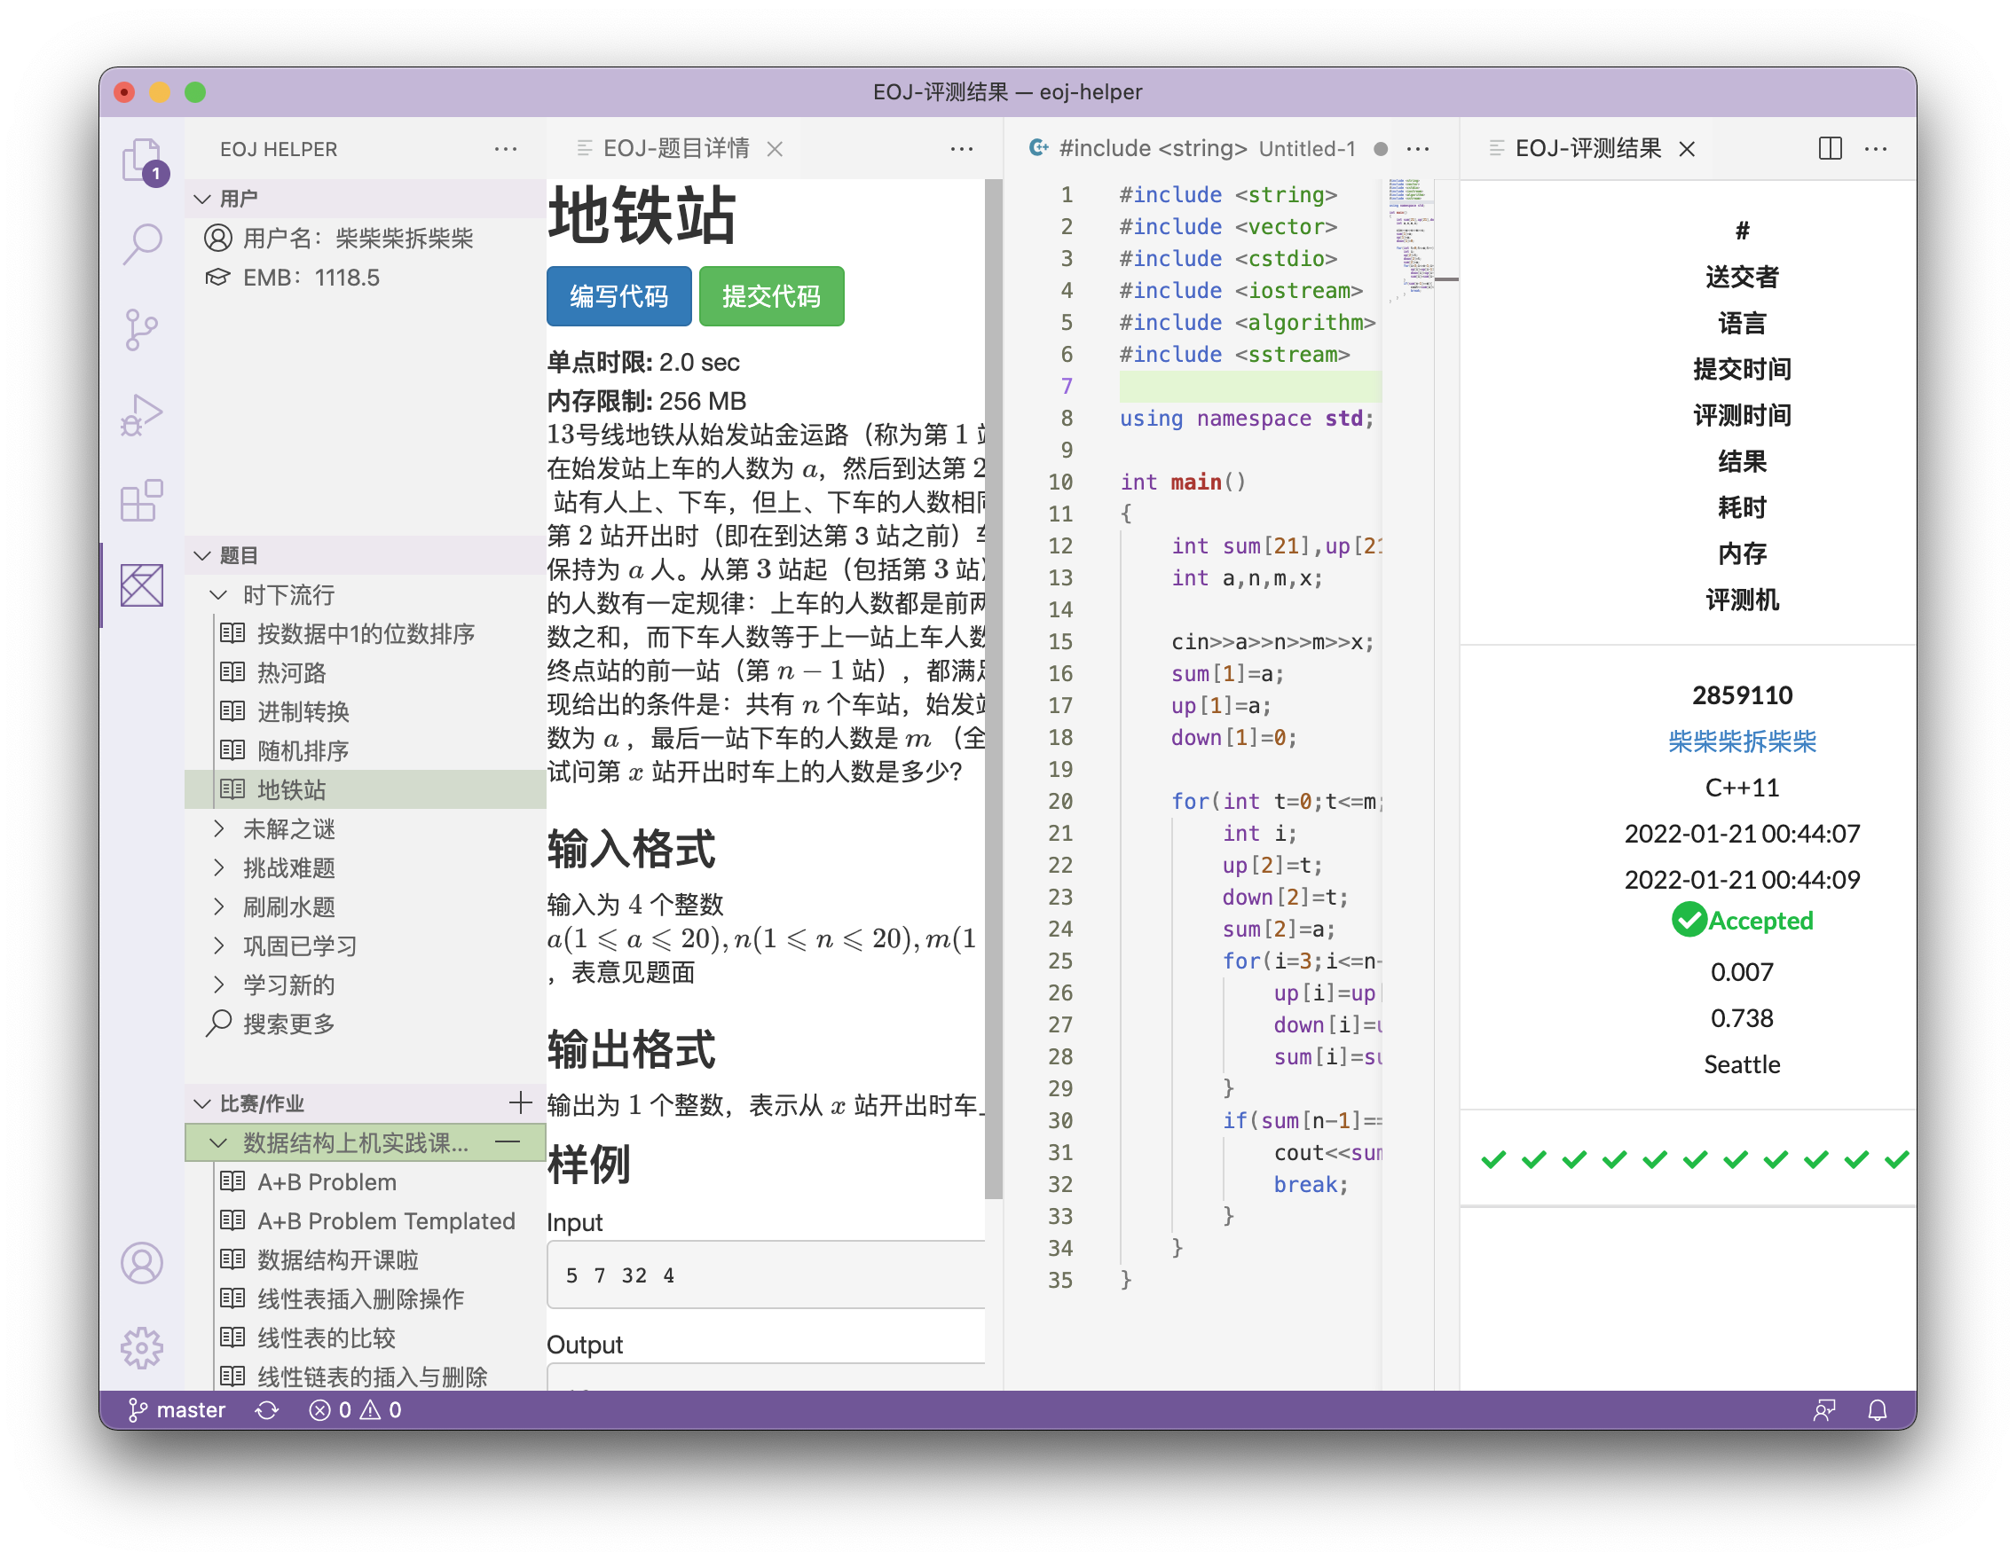
Task: Open the Explorer view in the activity bar
Action: [x=141, y=160]
